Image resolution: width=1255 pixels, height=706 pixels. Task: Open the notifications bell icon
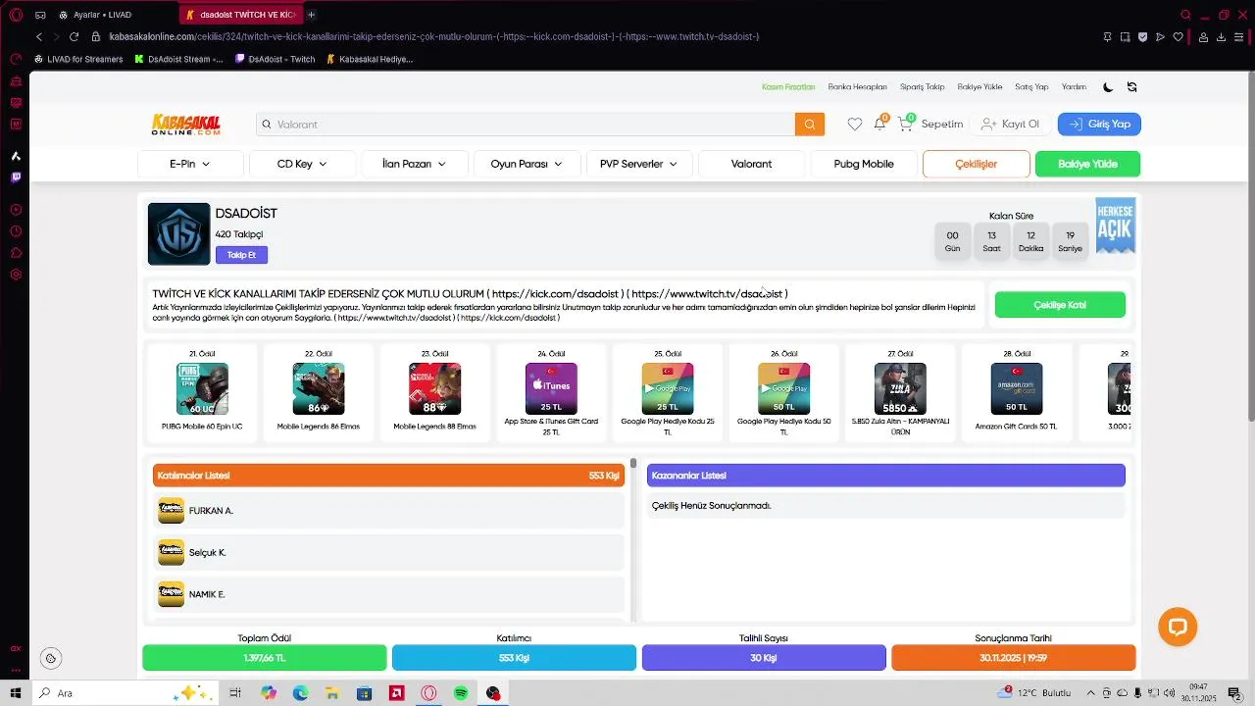click(x=880, y=125)
